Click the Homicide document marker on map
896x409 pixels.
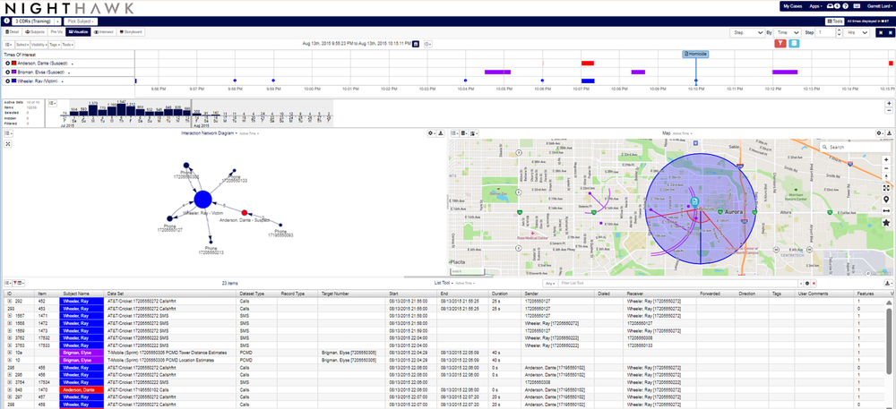point(694,201)
